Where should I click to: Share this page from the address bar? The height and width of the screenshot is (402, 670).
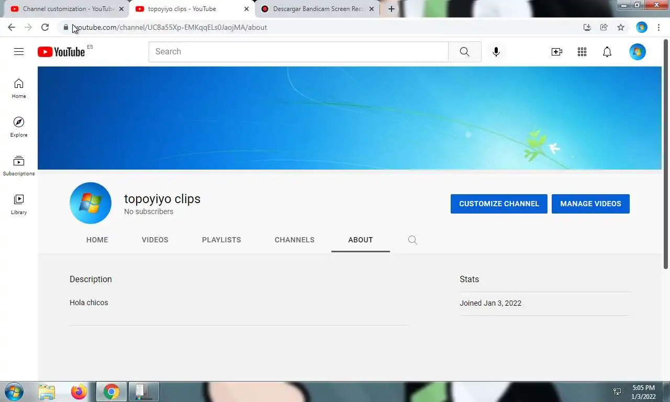tap(604, 27)
